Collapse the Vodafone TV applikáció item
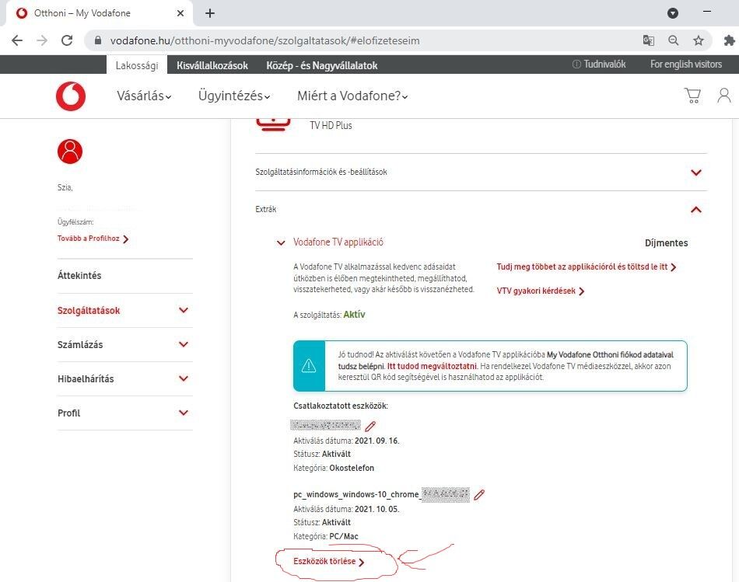This screenshot has width=739, height=582. coord(281,243)
